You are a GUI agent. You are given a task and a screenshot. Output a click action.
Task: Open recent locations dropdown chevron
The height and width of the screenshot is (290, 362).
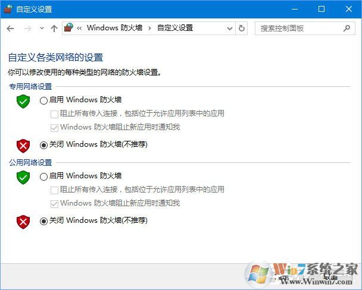(x=42, y=29)
